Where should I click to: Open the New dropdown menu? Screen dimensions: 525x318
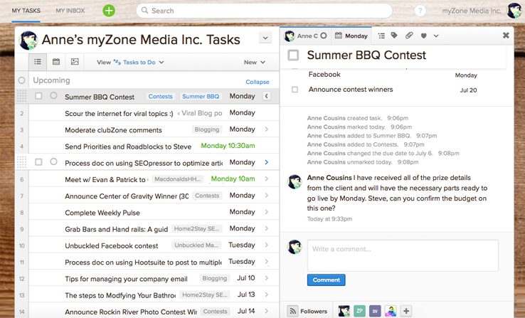[x=255, y=63]
